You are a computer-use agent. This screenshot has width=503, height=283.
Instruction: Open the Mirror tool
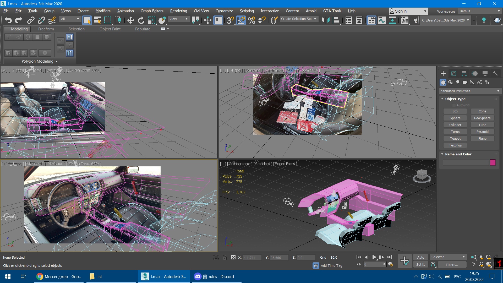(326, 20)
